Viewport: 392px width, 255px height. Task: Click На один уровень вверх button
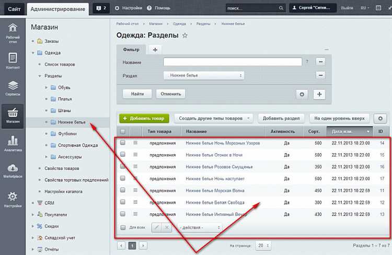(340, 118)
